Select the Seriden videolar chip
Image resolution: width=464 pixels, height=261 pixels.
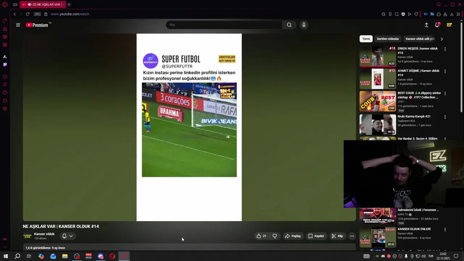pyautogui.click(x=388, y=39)
